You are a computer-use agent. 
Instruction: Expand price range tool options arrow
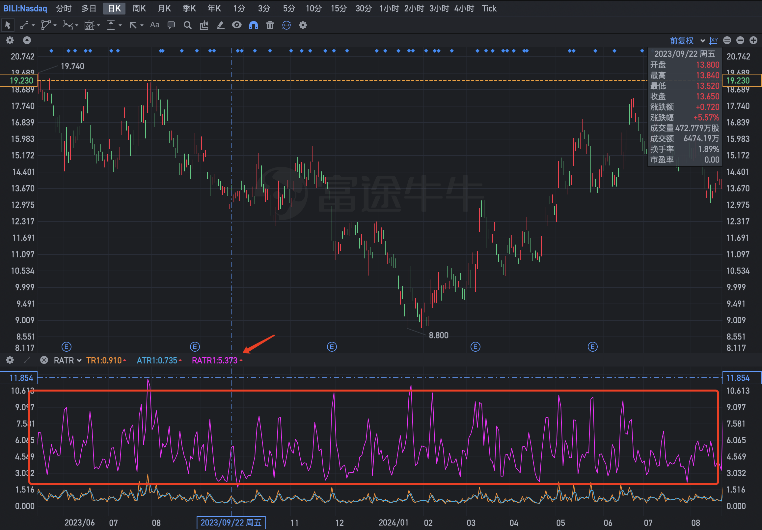[x=120, y=25]
